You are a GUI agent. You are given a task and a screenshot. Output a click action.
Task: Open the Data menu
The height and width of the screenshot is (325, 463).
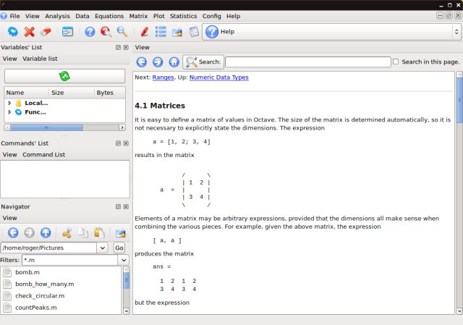pos(82,16)
